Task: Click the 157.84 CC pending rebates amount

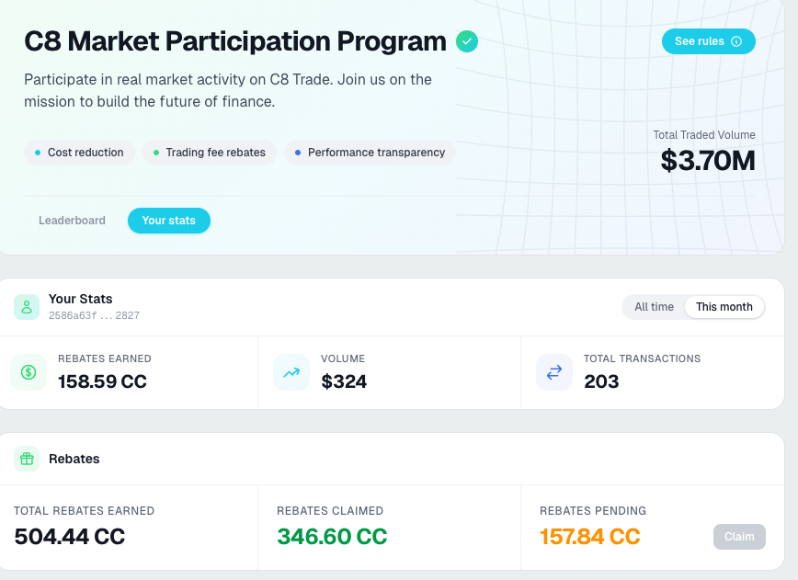Action: click(590, 536)
